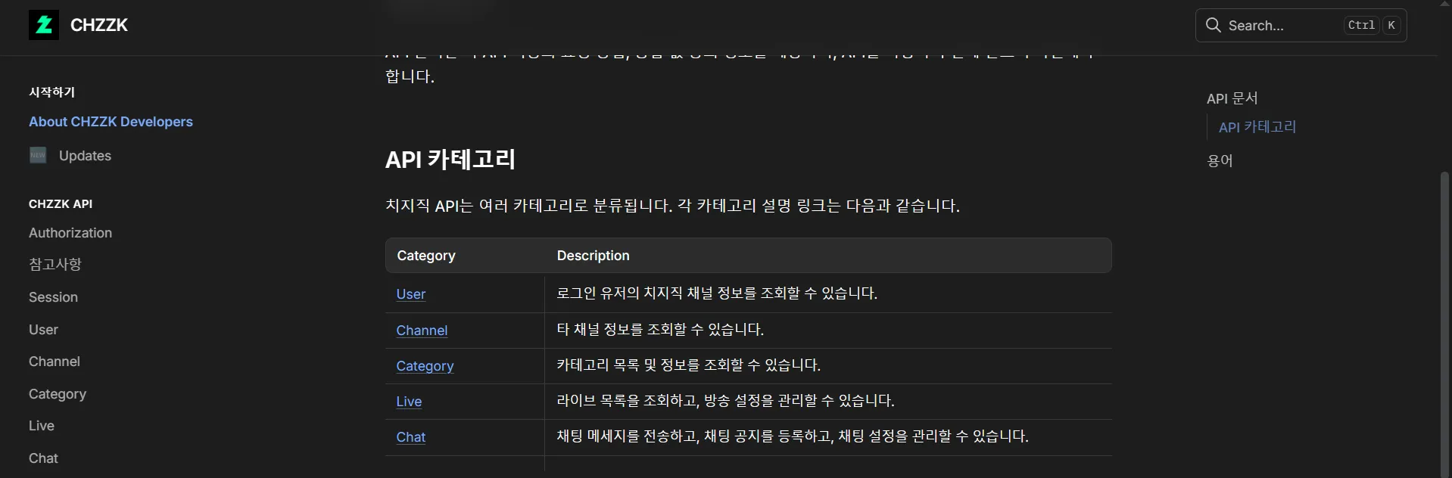Click the page vertical scrollbar thumb
This screenshot has height=478, width=1452.
click(1444, 325)
